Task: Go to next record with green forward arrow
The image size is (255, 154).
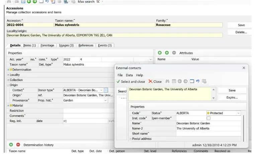Action: click(x=35, y=2)
